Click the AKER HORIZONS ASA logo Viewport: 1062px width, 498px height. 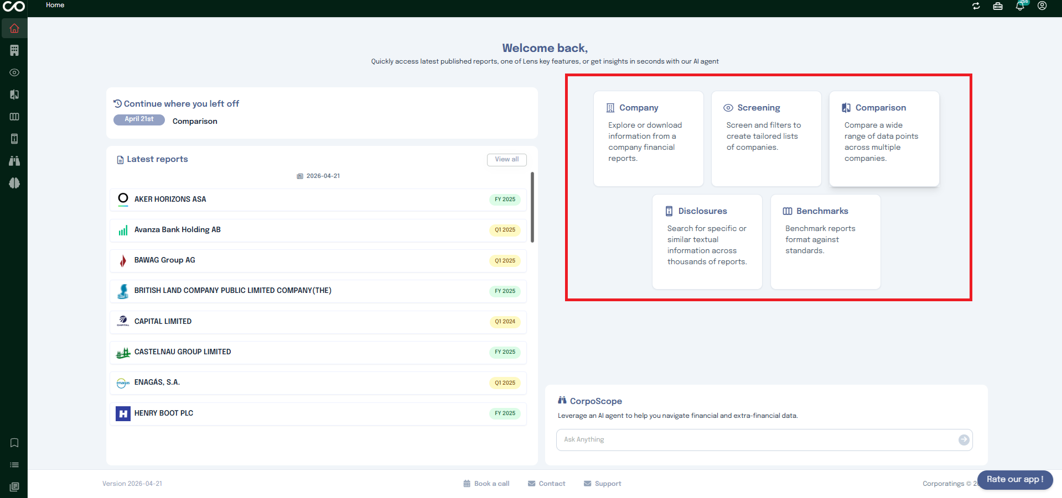click(x=123, y=199)
